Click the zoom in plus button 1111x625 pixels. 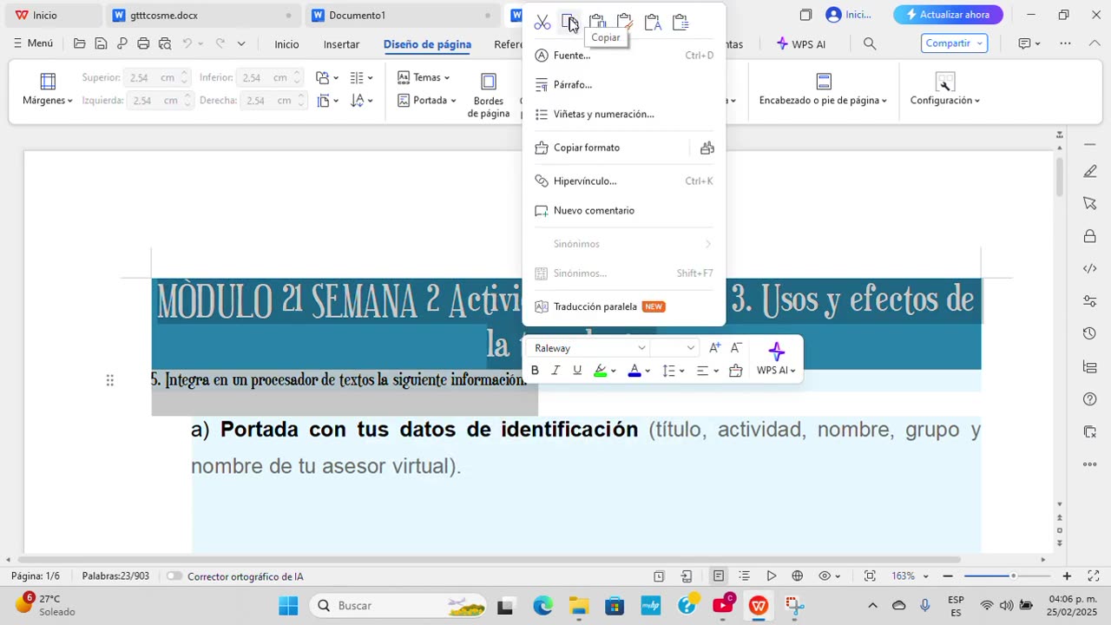pos(1067,576)
